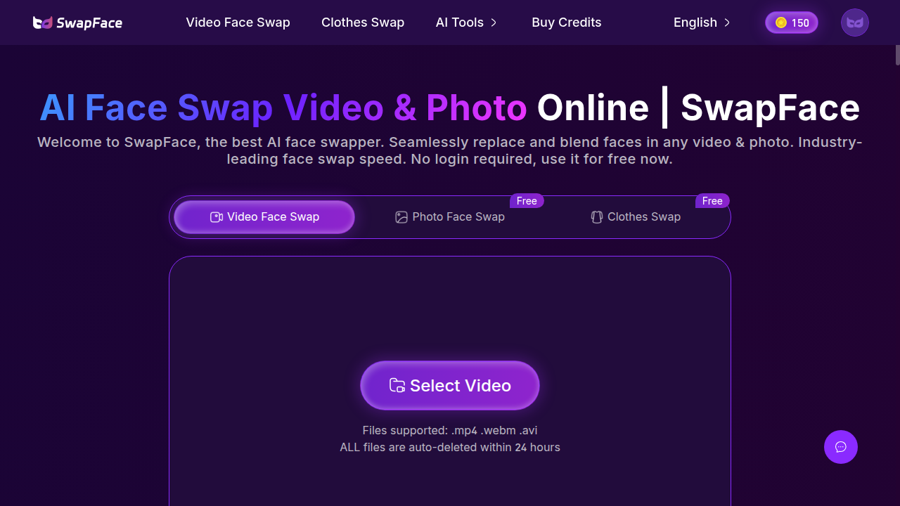Click the gold coin credits icon
This screenshot has height=506, width=900.
pyautogui.click(x=780, y=22)
